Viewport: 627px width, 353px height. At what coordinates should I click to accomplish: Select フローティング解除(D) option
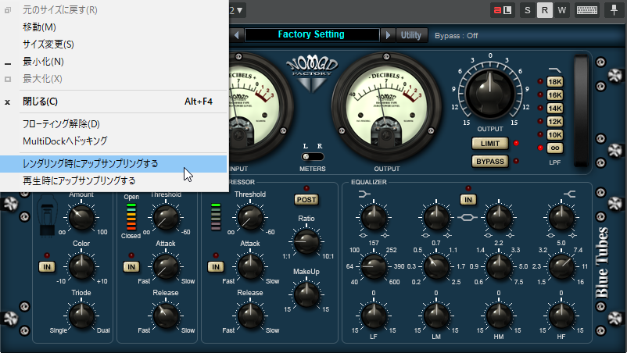pyautogui.click(x=61, y=124)
